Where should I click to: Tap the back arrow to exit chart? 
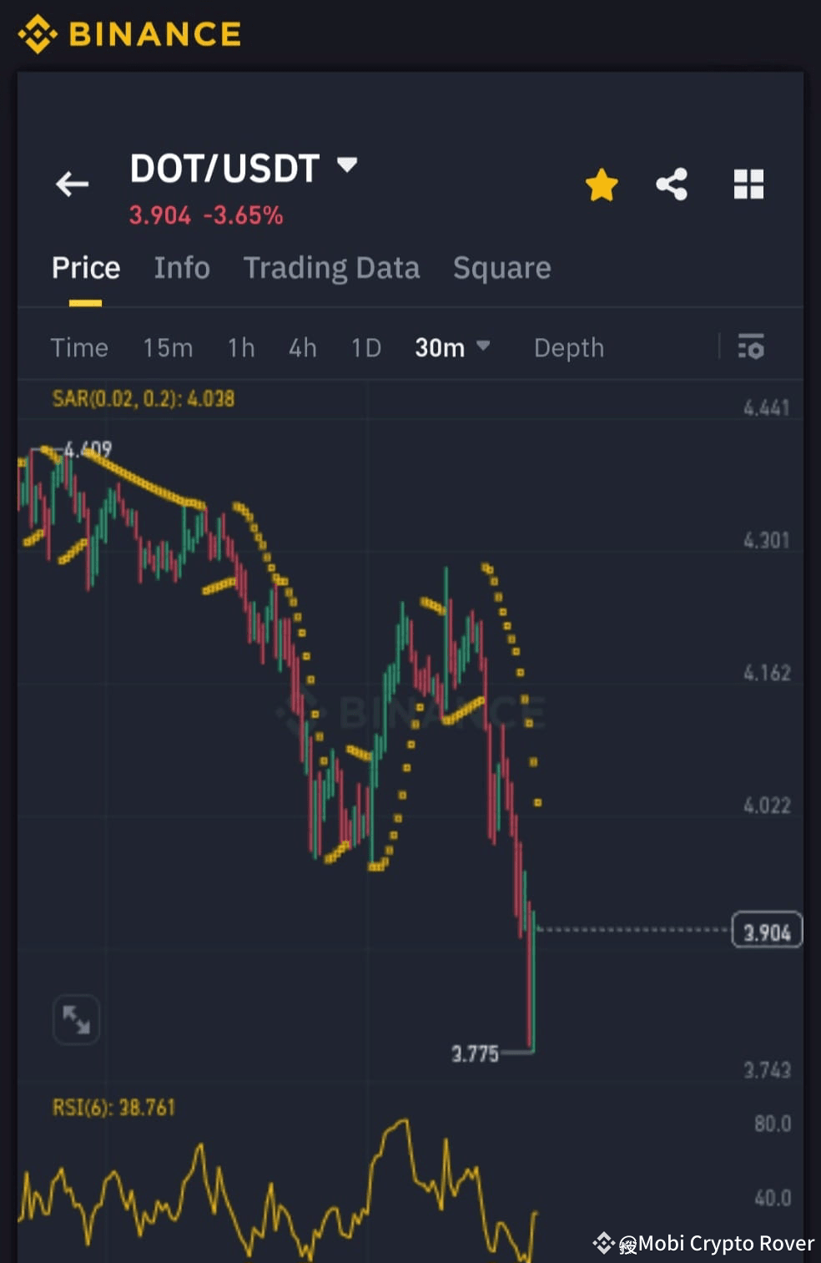(x=72, y=184)
